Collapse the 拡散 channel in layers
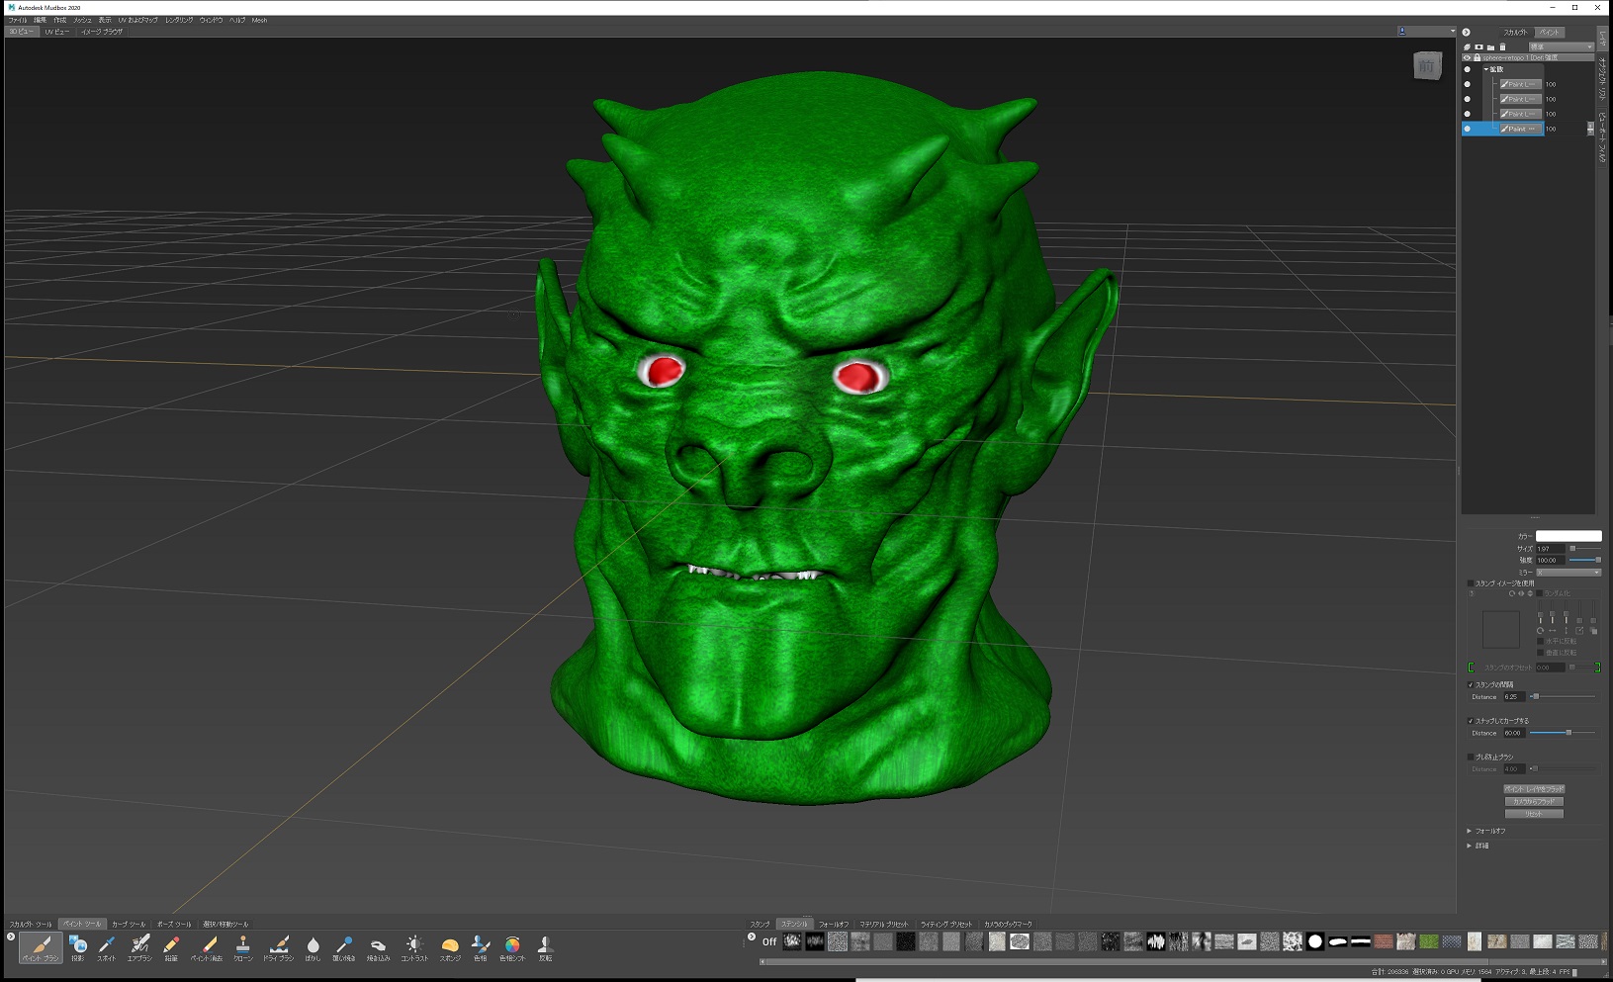This screenshot has height=982, width=1613. click(x=1485, y=69)
